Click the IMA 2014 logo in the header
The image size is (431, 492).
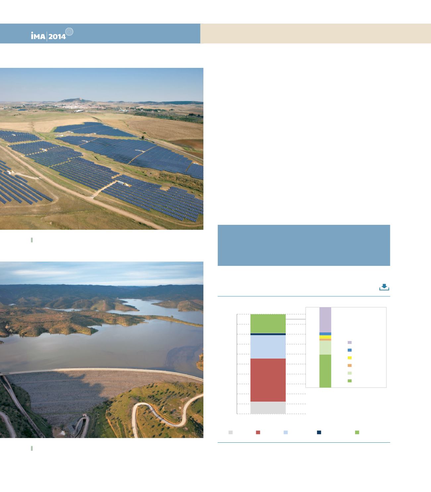click(x=52, y=34)
